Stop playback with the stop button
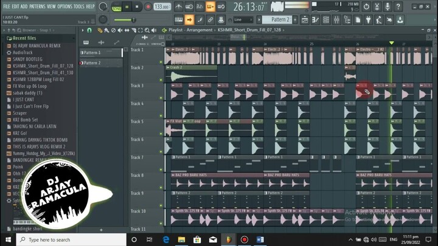Viewport: 438px width, 246px height. [x=137, y=7]
